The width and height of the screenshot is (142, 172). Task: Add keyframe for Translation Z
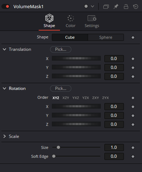[x=133, y=76]
